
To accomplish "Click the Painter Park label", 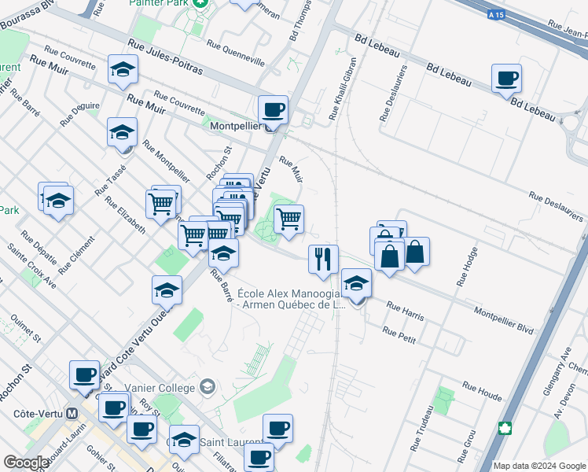I will point(160,3).
